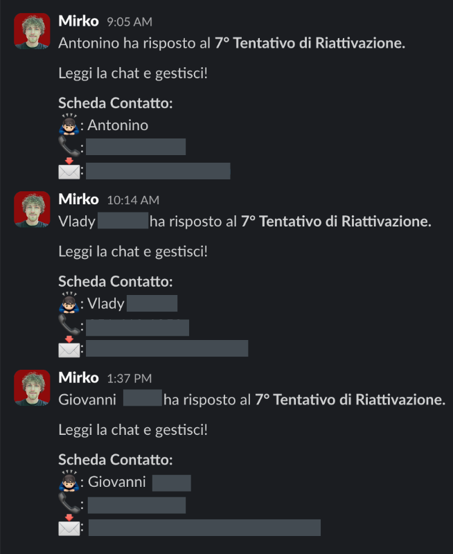The width and height of the screenshot is (453, 554).
Task: Click the bowing person emoji next to Vlady
Action: [69, 303]
